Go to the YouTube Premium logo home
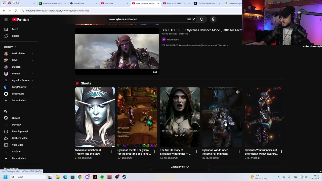322x181 pixels. coord(21,19)
